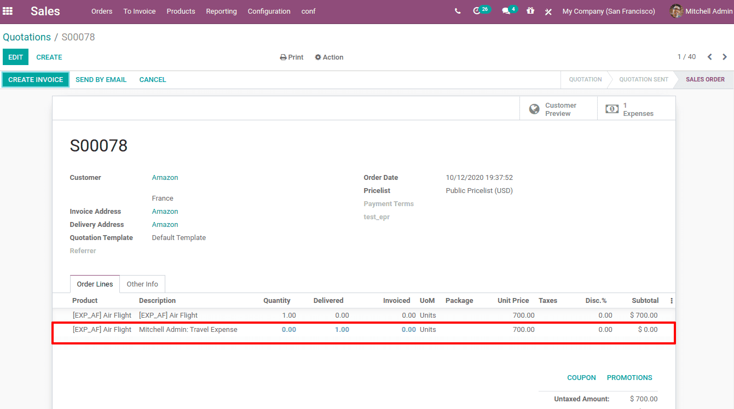
Task: Sort by Unit Price column header
Action: 513,301
